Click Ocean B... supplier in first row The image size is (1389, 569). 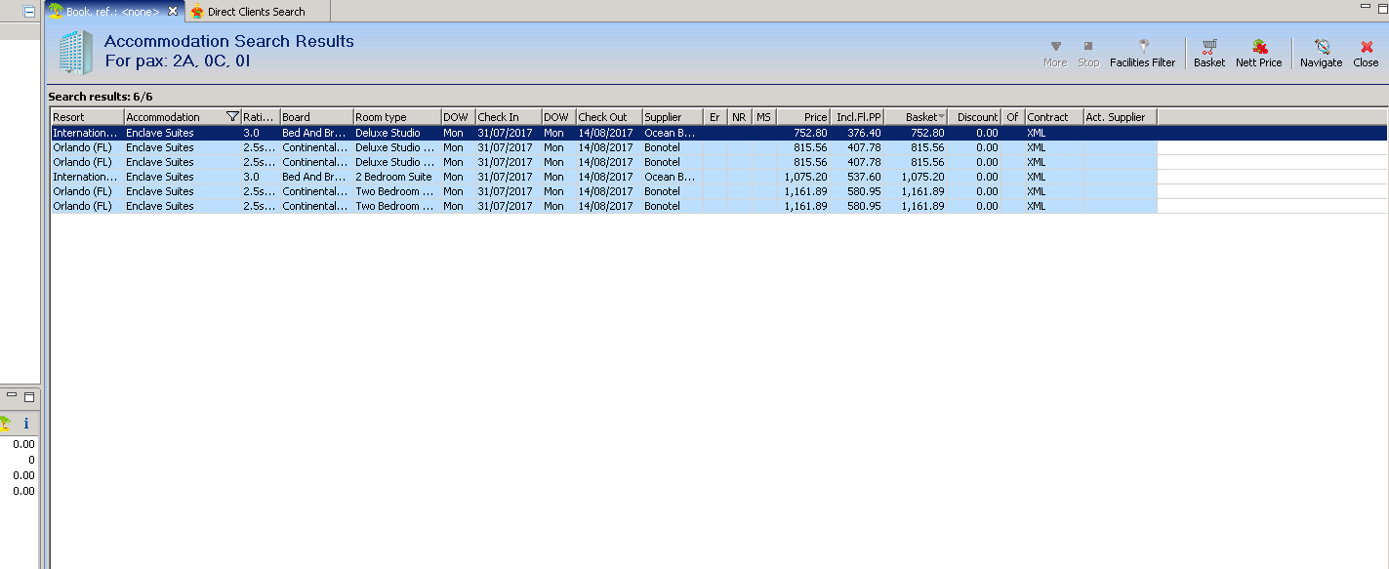[671, 133]
